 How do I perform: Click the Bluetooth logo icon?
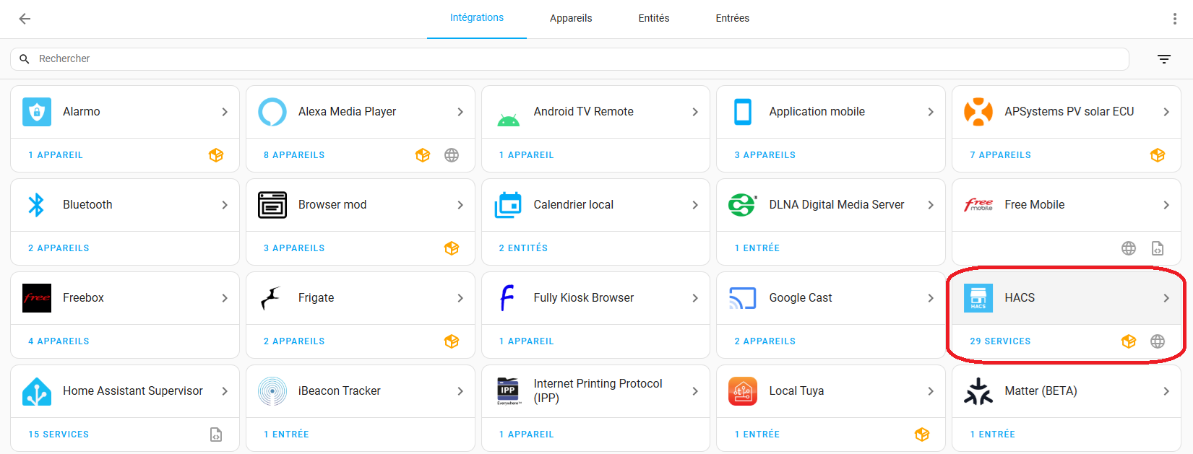click(x=36, y=205)
